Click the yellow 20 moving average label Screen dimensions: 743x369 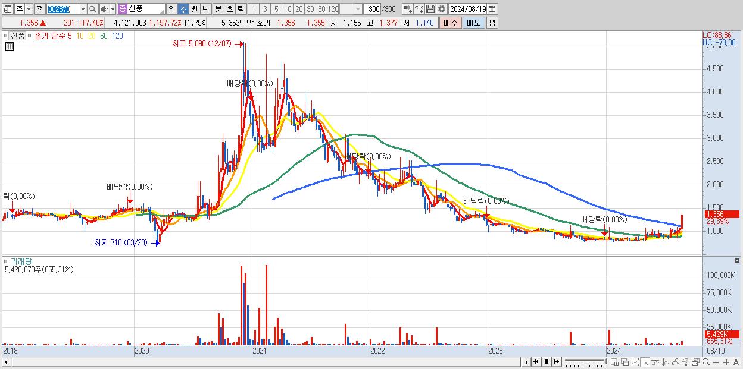point(91,36)
